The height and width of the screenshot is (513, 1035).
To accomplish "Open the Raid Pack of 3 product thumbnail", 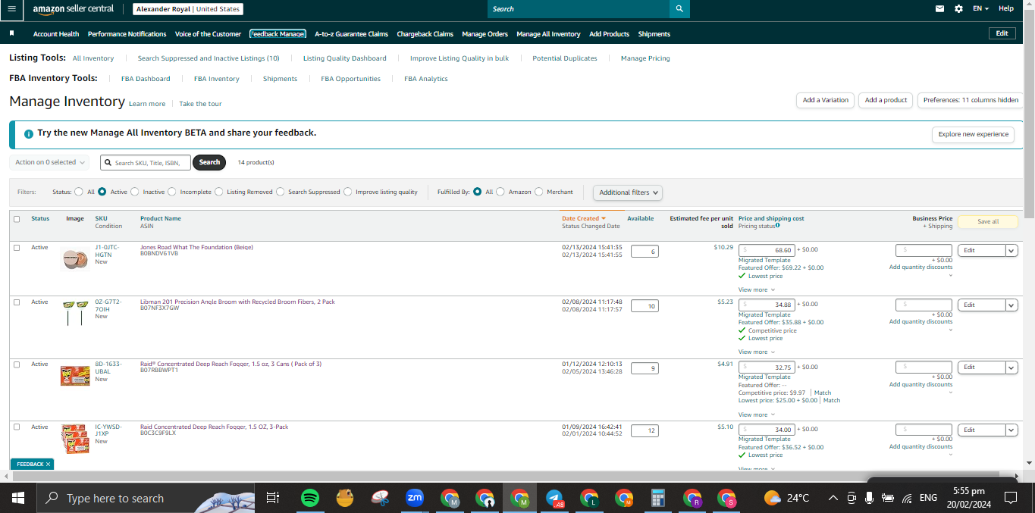I will (x=74, y=374).
